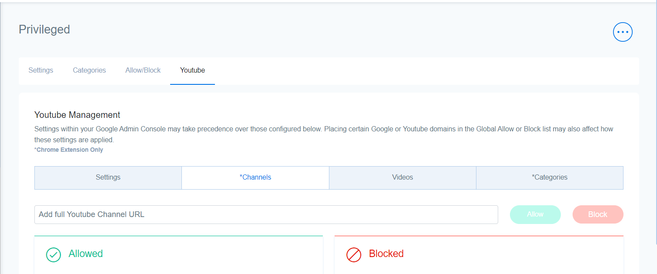The image size is (657, 274).
Task: Focus the Youtube Channel URL field
Action: click(x=266, y=214)
